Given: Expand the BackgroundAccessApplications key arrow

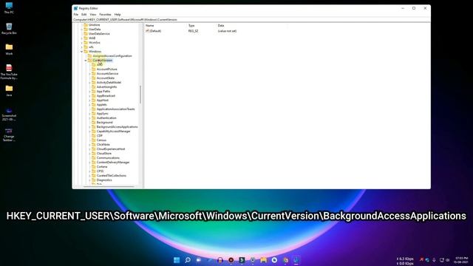Looking at the screenshot, I should [89, 127].
